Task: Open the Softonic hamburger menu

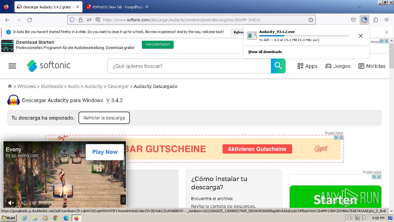Action: [x=12, y=66]
